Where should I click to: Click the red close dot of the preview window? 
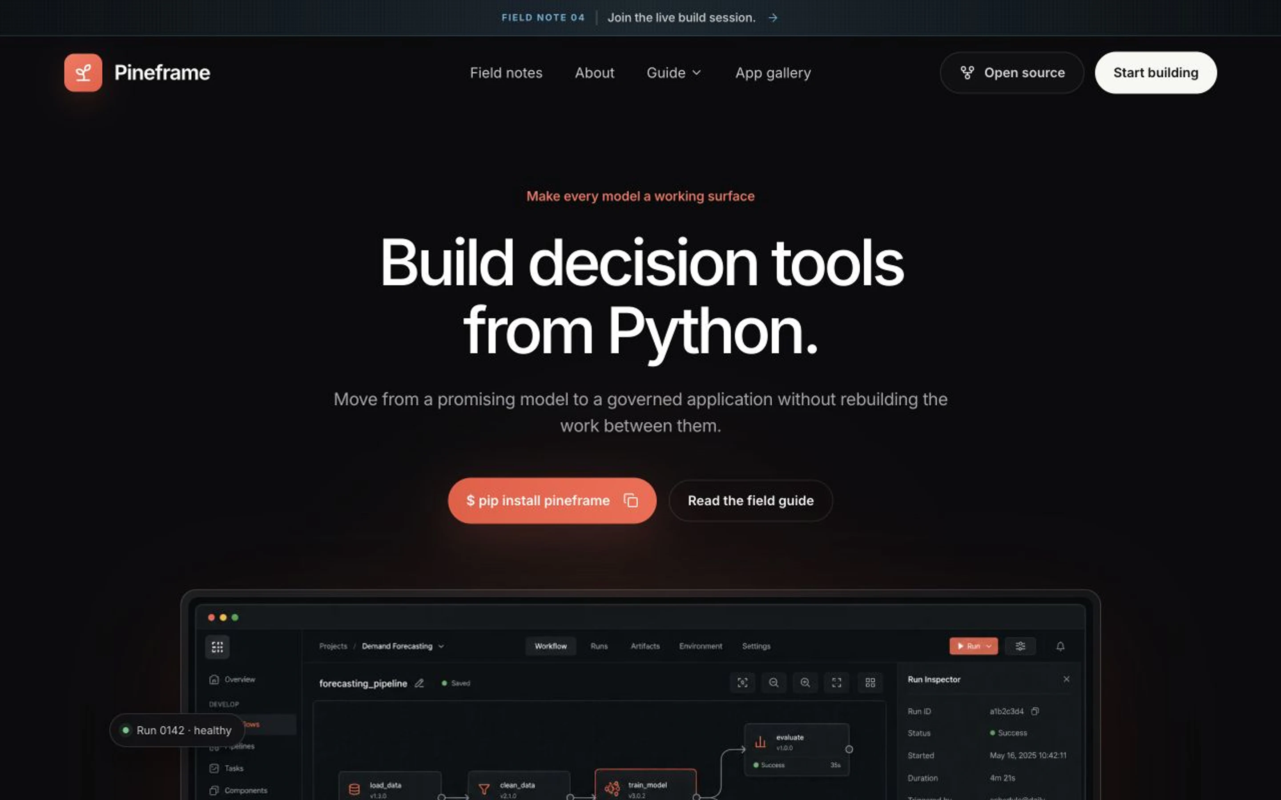pos(211,617)
